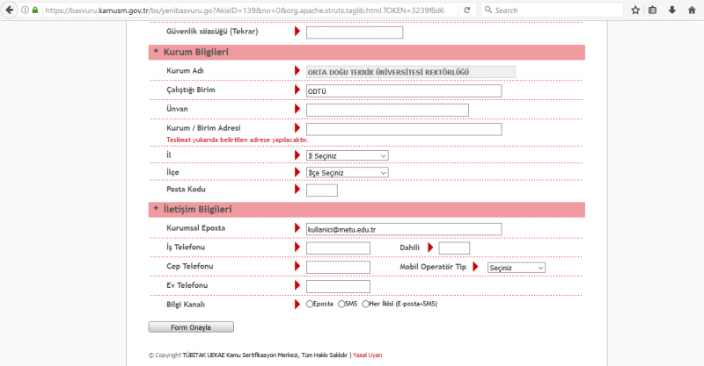The width and height of the screenshot is (704, 366).
Task: Click the Kurum Bilgileri section header
Action: [x=366, y=53]
